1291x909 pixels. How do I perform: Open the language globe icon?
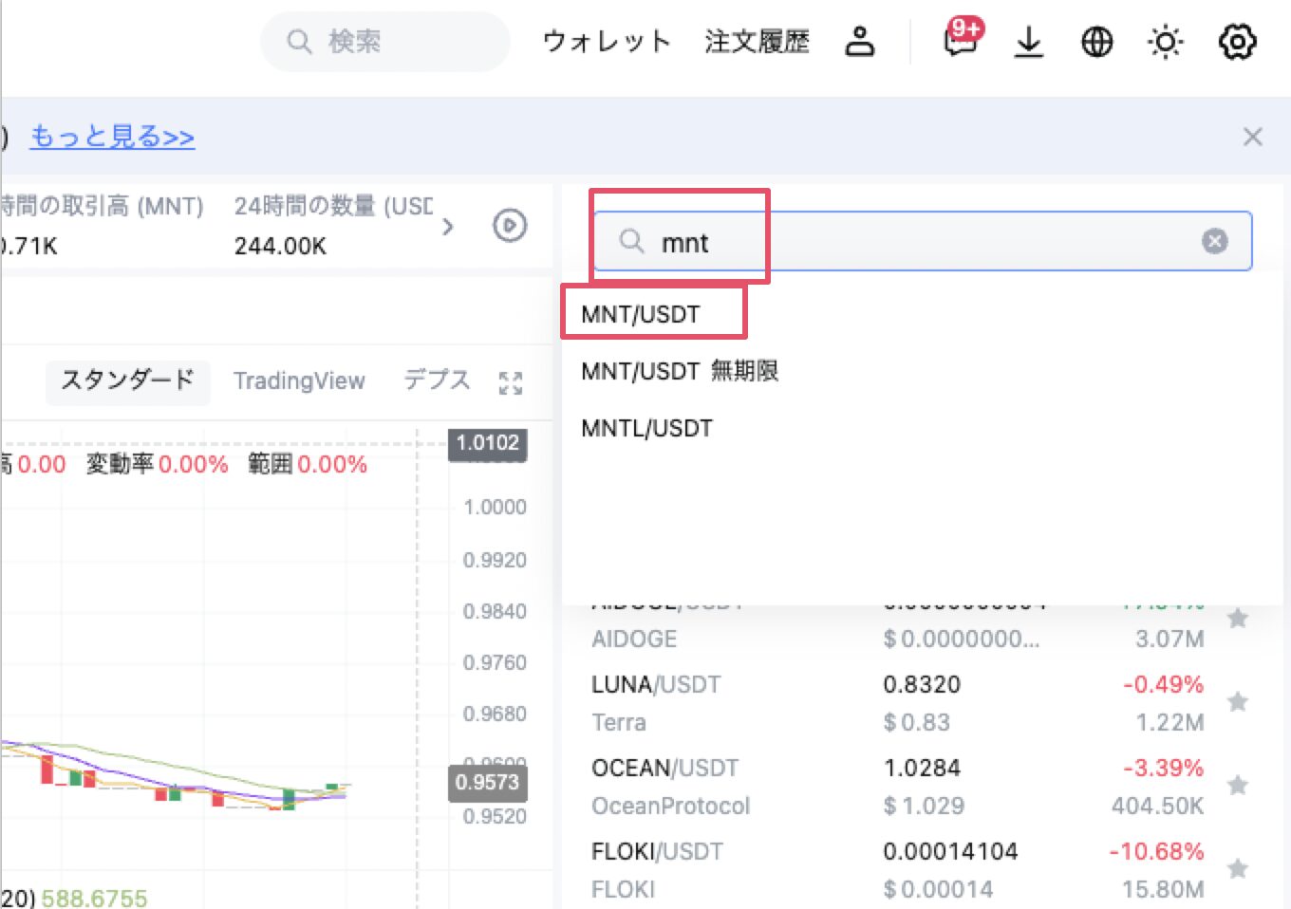coord(1096,42)
